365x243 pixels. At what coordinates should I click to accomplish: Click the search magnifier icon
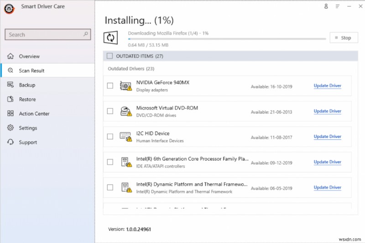(85, 34)
